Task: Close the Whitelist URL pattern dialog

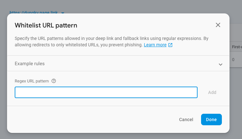Action: click(218, 25)
